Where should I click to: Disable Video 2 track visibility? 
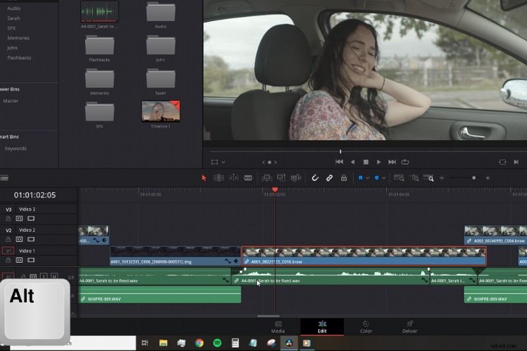pos(31,240)
